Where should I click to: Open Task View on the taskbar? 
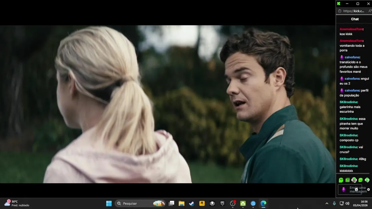172,203
